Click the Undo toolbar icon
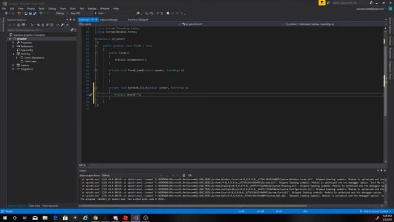394x222 pixels. pyautogui.click(x=41, y=14)
